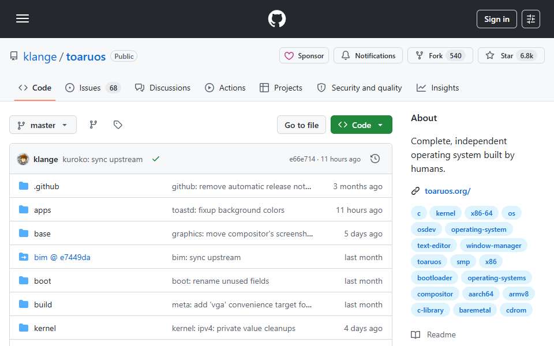Click the 'window-manager' topic tag
Viewport: 554px width, 346px height.
point(493,246)
